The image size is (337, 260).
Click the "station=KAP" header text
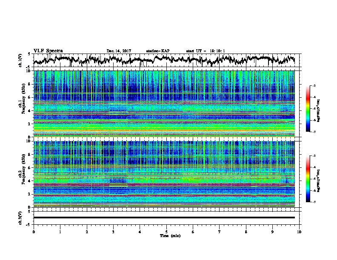pyautogui.click(x=158, y=51)
